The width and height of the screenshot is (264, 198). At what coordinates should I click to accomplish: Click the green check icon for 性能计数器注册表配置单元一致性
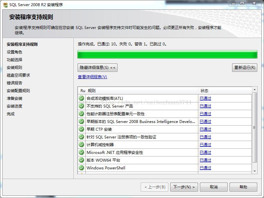pyautogui.click(x=81, y=114)
